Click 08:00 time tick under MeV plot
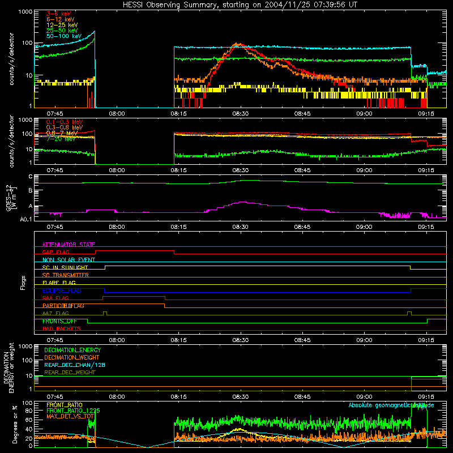 (117, 170)
